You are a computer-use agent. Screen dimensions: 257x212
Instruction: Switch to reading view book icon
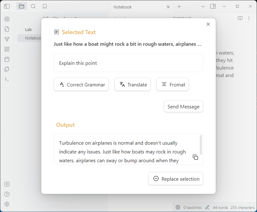[x=240, y=18]
